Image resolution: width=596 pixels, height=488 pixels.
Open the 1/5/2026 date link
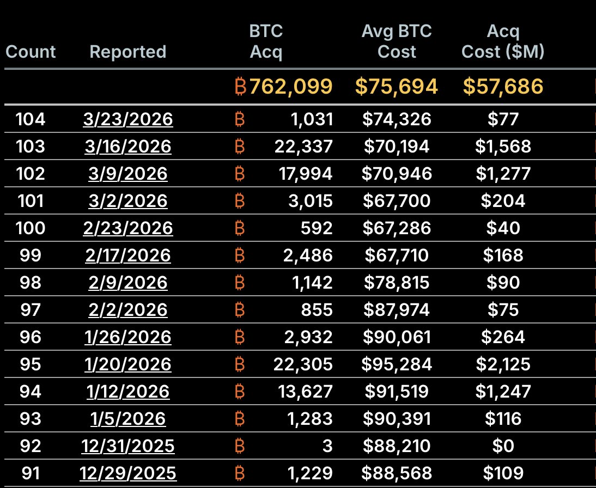point(128,419)
